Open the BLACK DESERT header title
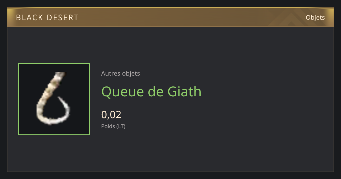This screenshot has width=341, height=179. tap(47, 18)
